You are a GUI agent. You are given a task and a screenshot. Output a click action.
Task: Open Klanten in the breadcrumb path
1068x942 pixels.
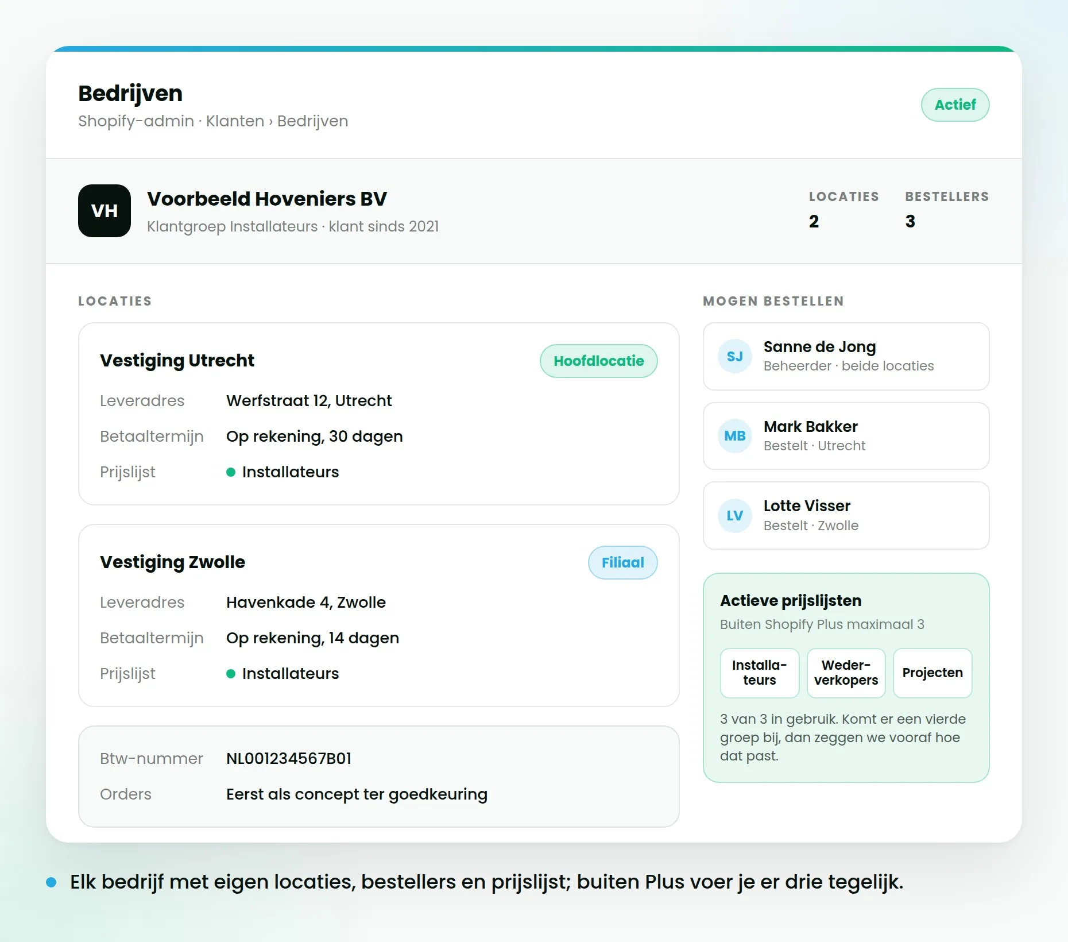[235, 121]
